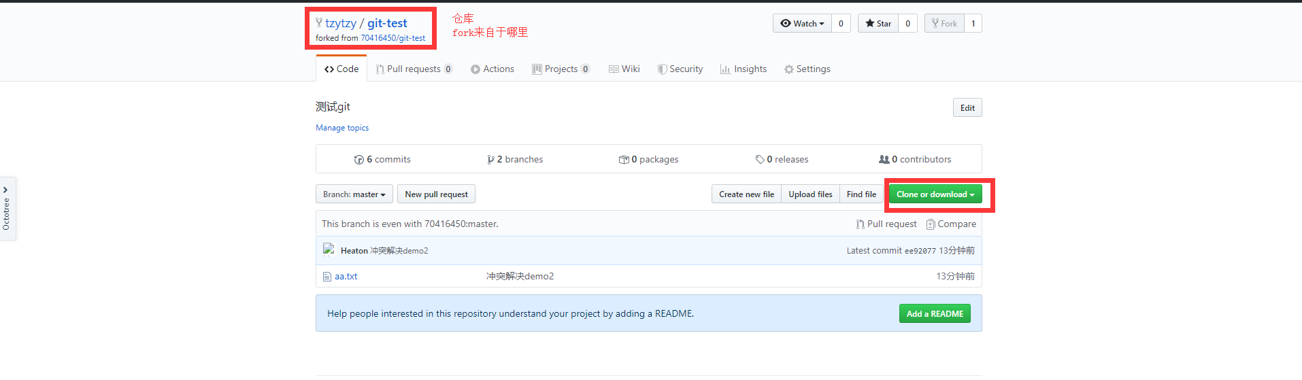Click the people icon beside 0 contributors
Screen dimensions: 1302x380
[884, 160]
